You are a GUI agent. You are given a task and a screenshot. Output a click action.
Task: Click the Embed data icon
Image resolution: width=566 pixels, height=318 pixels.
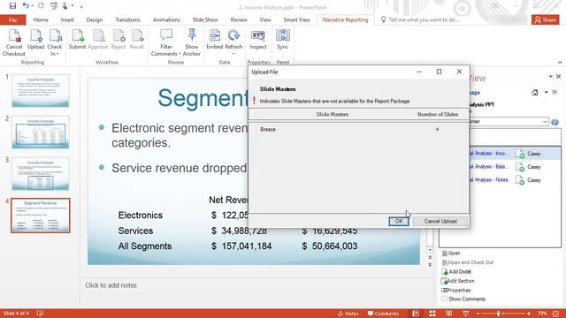tap(214, 40)
